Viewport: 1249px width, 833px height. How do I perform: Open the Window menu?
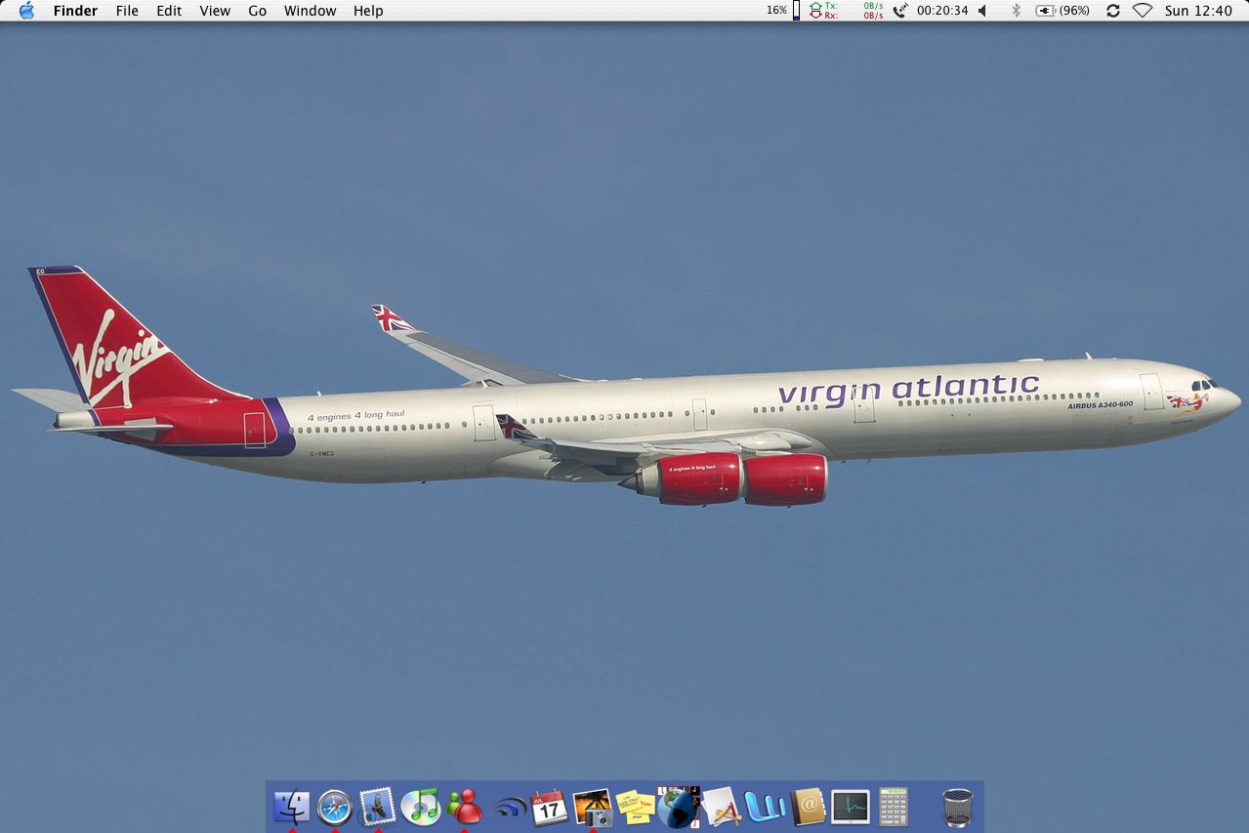[x=311, y=11]
